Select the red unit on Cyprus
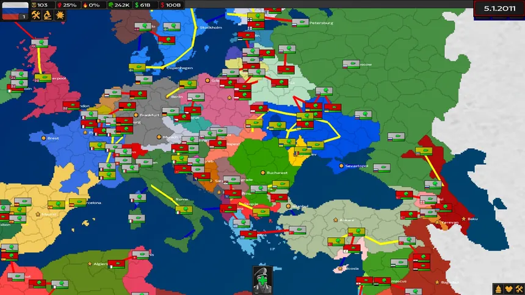 [x=352, y=249]
